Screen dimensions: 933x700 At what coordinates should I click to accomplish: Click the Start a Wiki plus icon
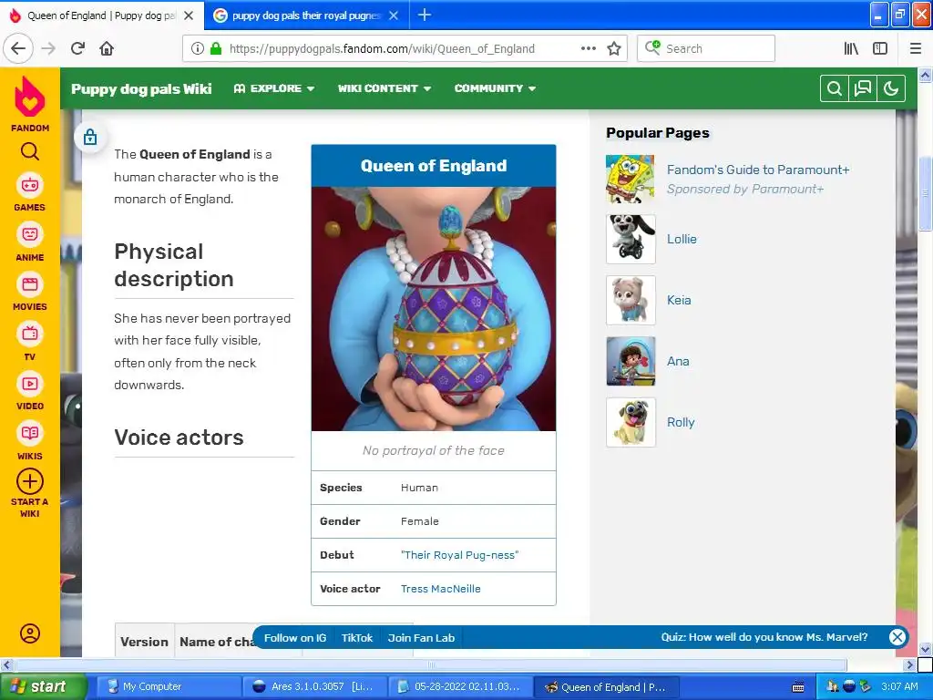tap(30, 481)
